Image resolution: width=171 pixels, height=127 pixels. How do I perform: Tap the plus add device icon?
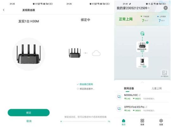point(166,8)
